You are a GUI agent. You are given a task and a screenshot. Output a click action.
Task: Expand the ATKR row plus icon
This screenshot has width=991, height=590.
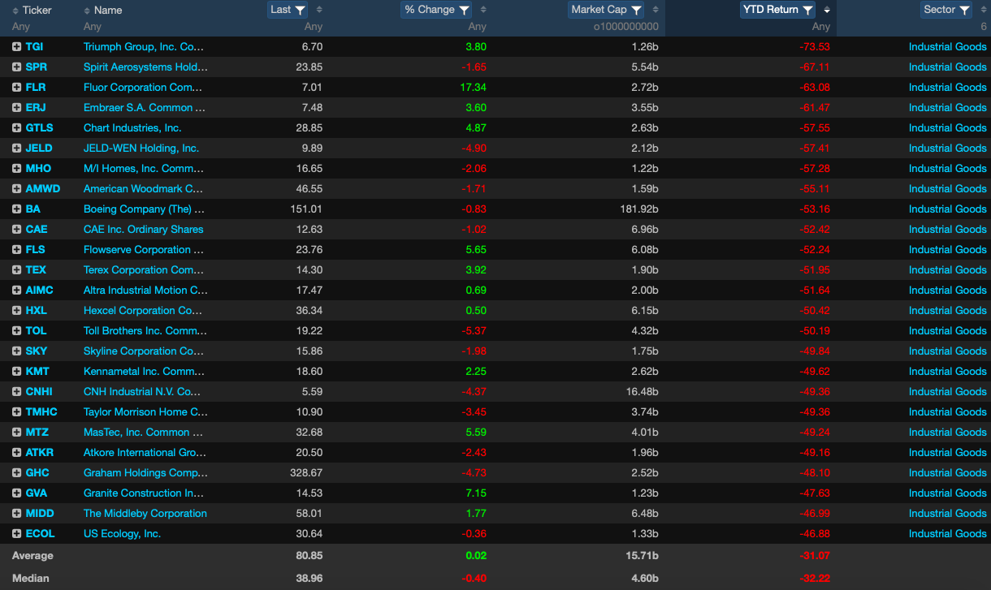coord(16,453)
